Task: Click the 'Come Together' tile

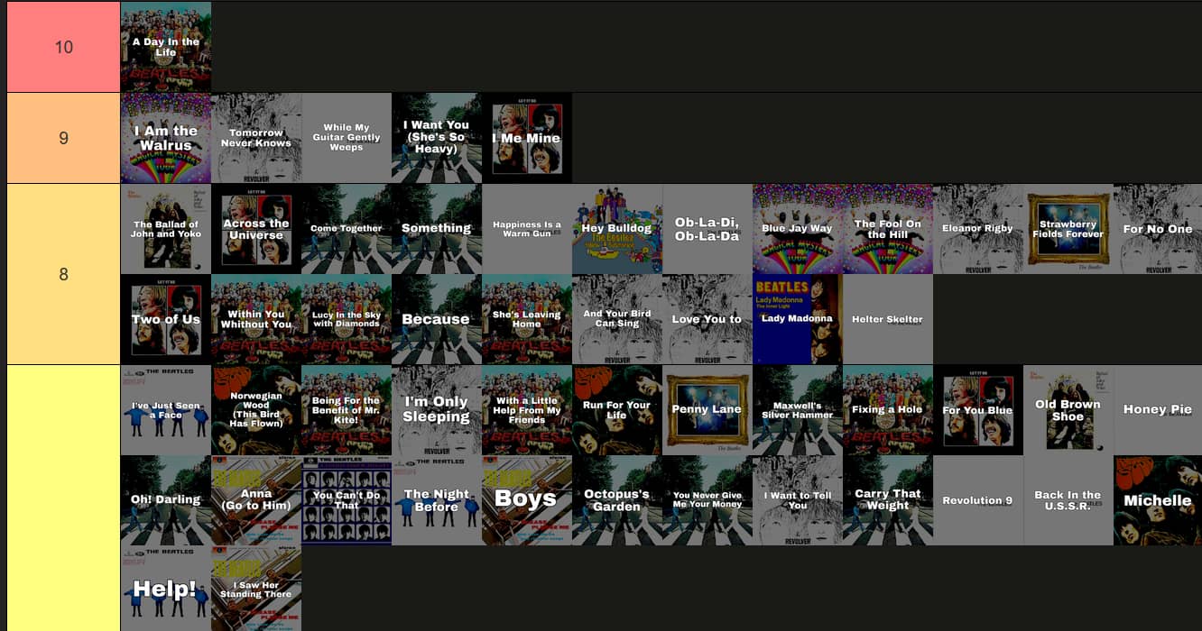Action: coord(347,229)
